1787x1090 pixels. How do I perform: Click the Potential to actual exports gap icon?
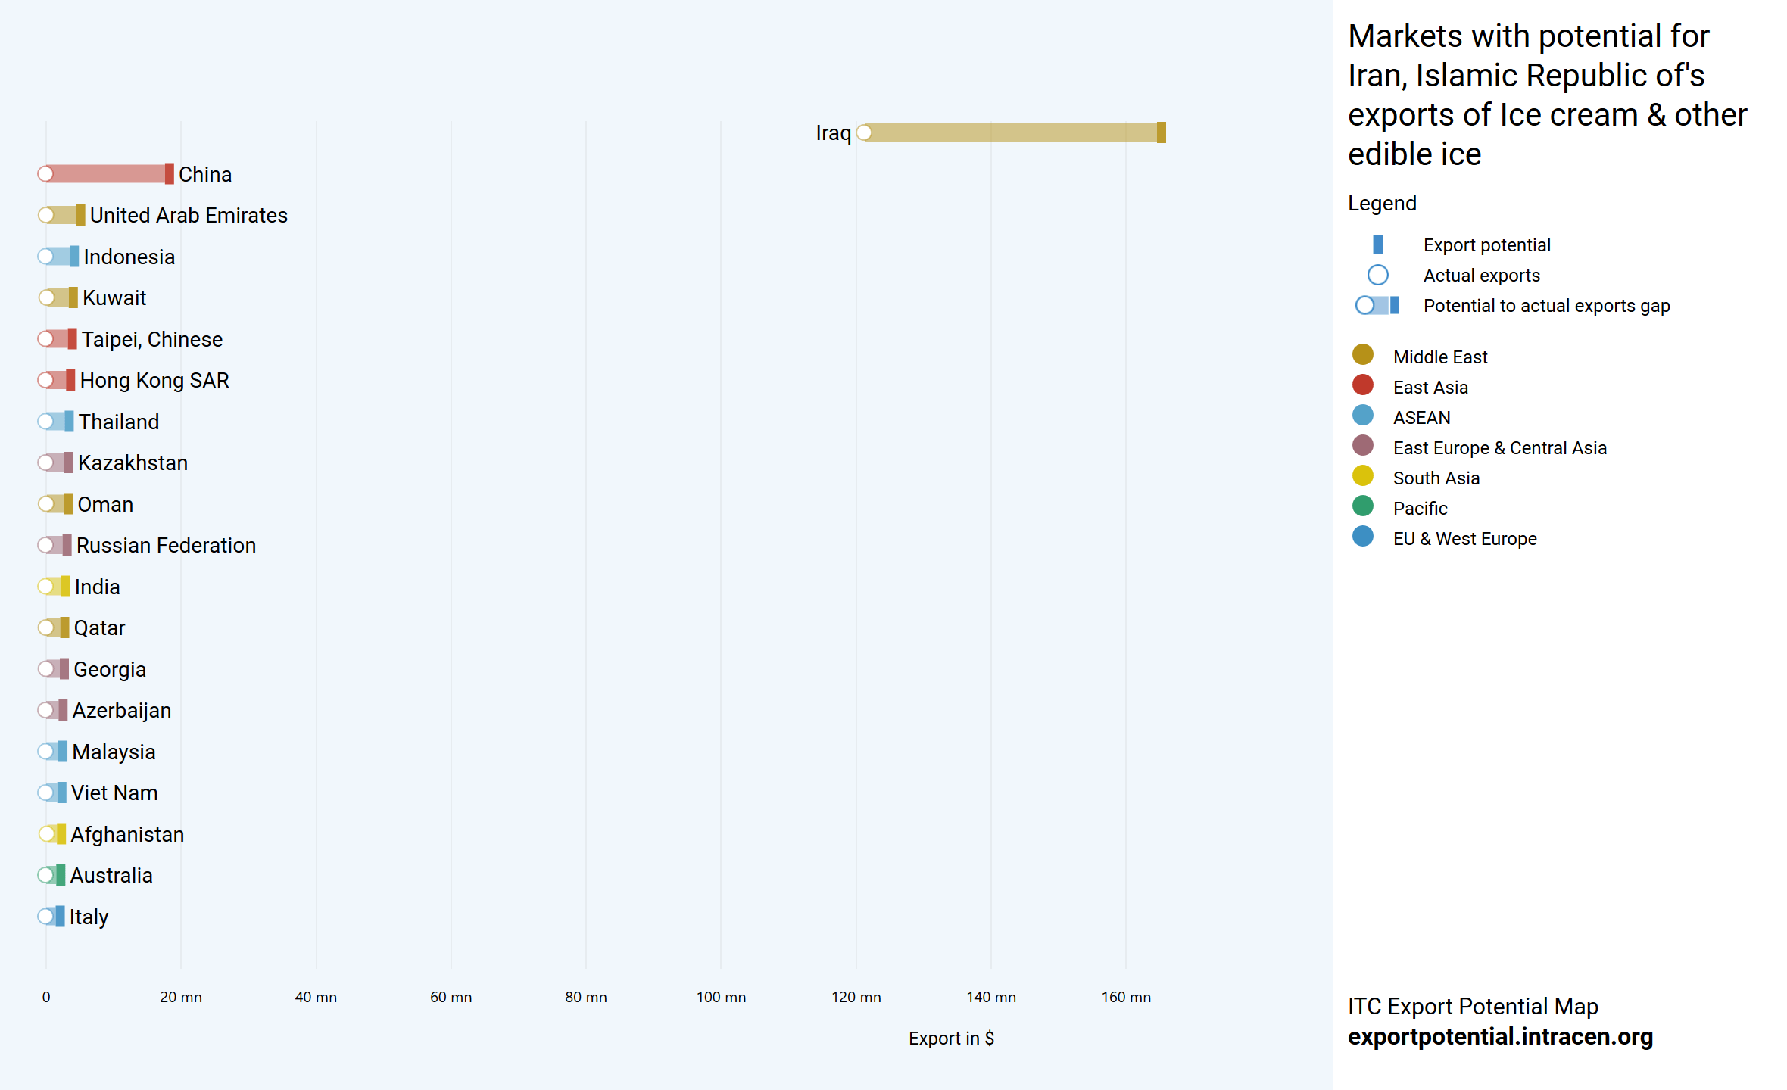[x=1377, y=305]
